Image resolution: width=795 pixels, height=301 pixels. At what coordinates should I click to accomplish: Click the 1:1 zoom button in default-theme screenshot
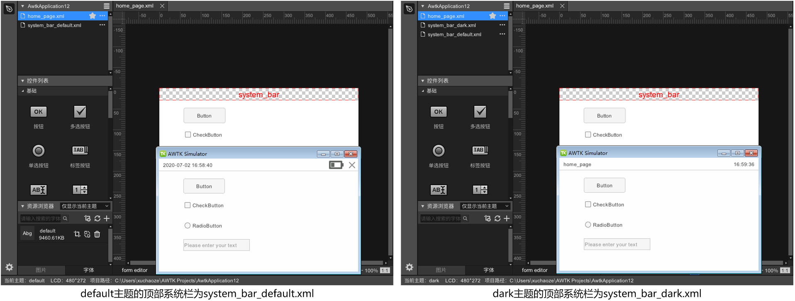point(385,270)
